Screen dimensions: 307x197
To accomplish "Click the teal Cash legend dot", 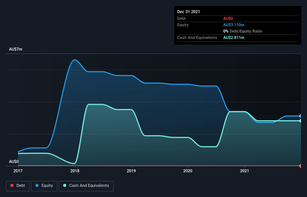I will pyautogui.click(x=65, y=185).
